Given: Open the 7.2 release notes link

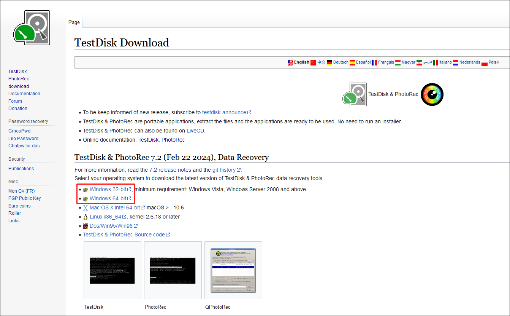Looking at the screenshot, I should (170, 170).
